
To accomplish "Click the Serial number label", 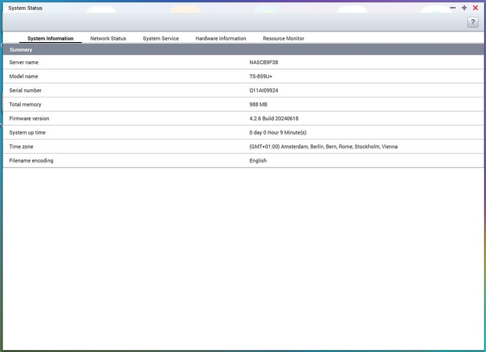I will pyautogui.click(x=25, y=90).
